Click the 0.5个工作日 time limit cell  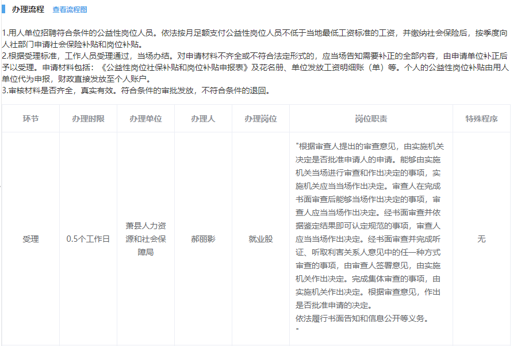tap(88, 239)
